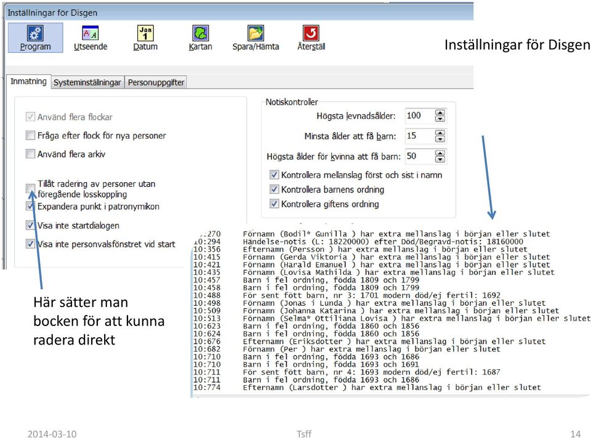Click the 'Tsff' footer text
This screenshot has width=591, height=438.
(x=304, y=434)
